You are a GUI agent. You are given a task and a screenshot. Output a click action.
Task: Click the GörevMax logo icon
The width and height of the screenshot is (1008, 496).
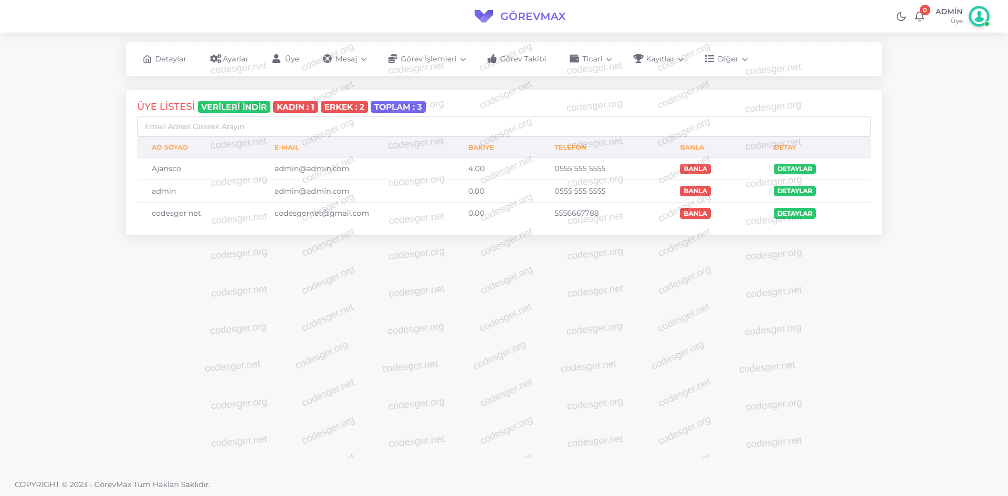coord(484,16)
